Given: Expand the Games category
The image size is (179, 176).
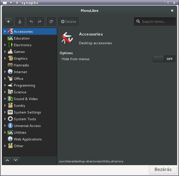Looking at the screenshot, I should (5, 52).
